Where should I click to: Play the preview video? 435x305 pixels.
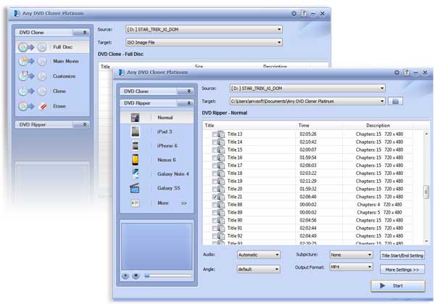pyautogui.click(x=125, y=276)
